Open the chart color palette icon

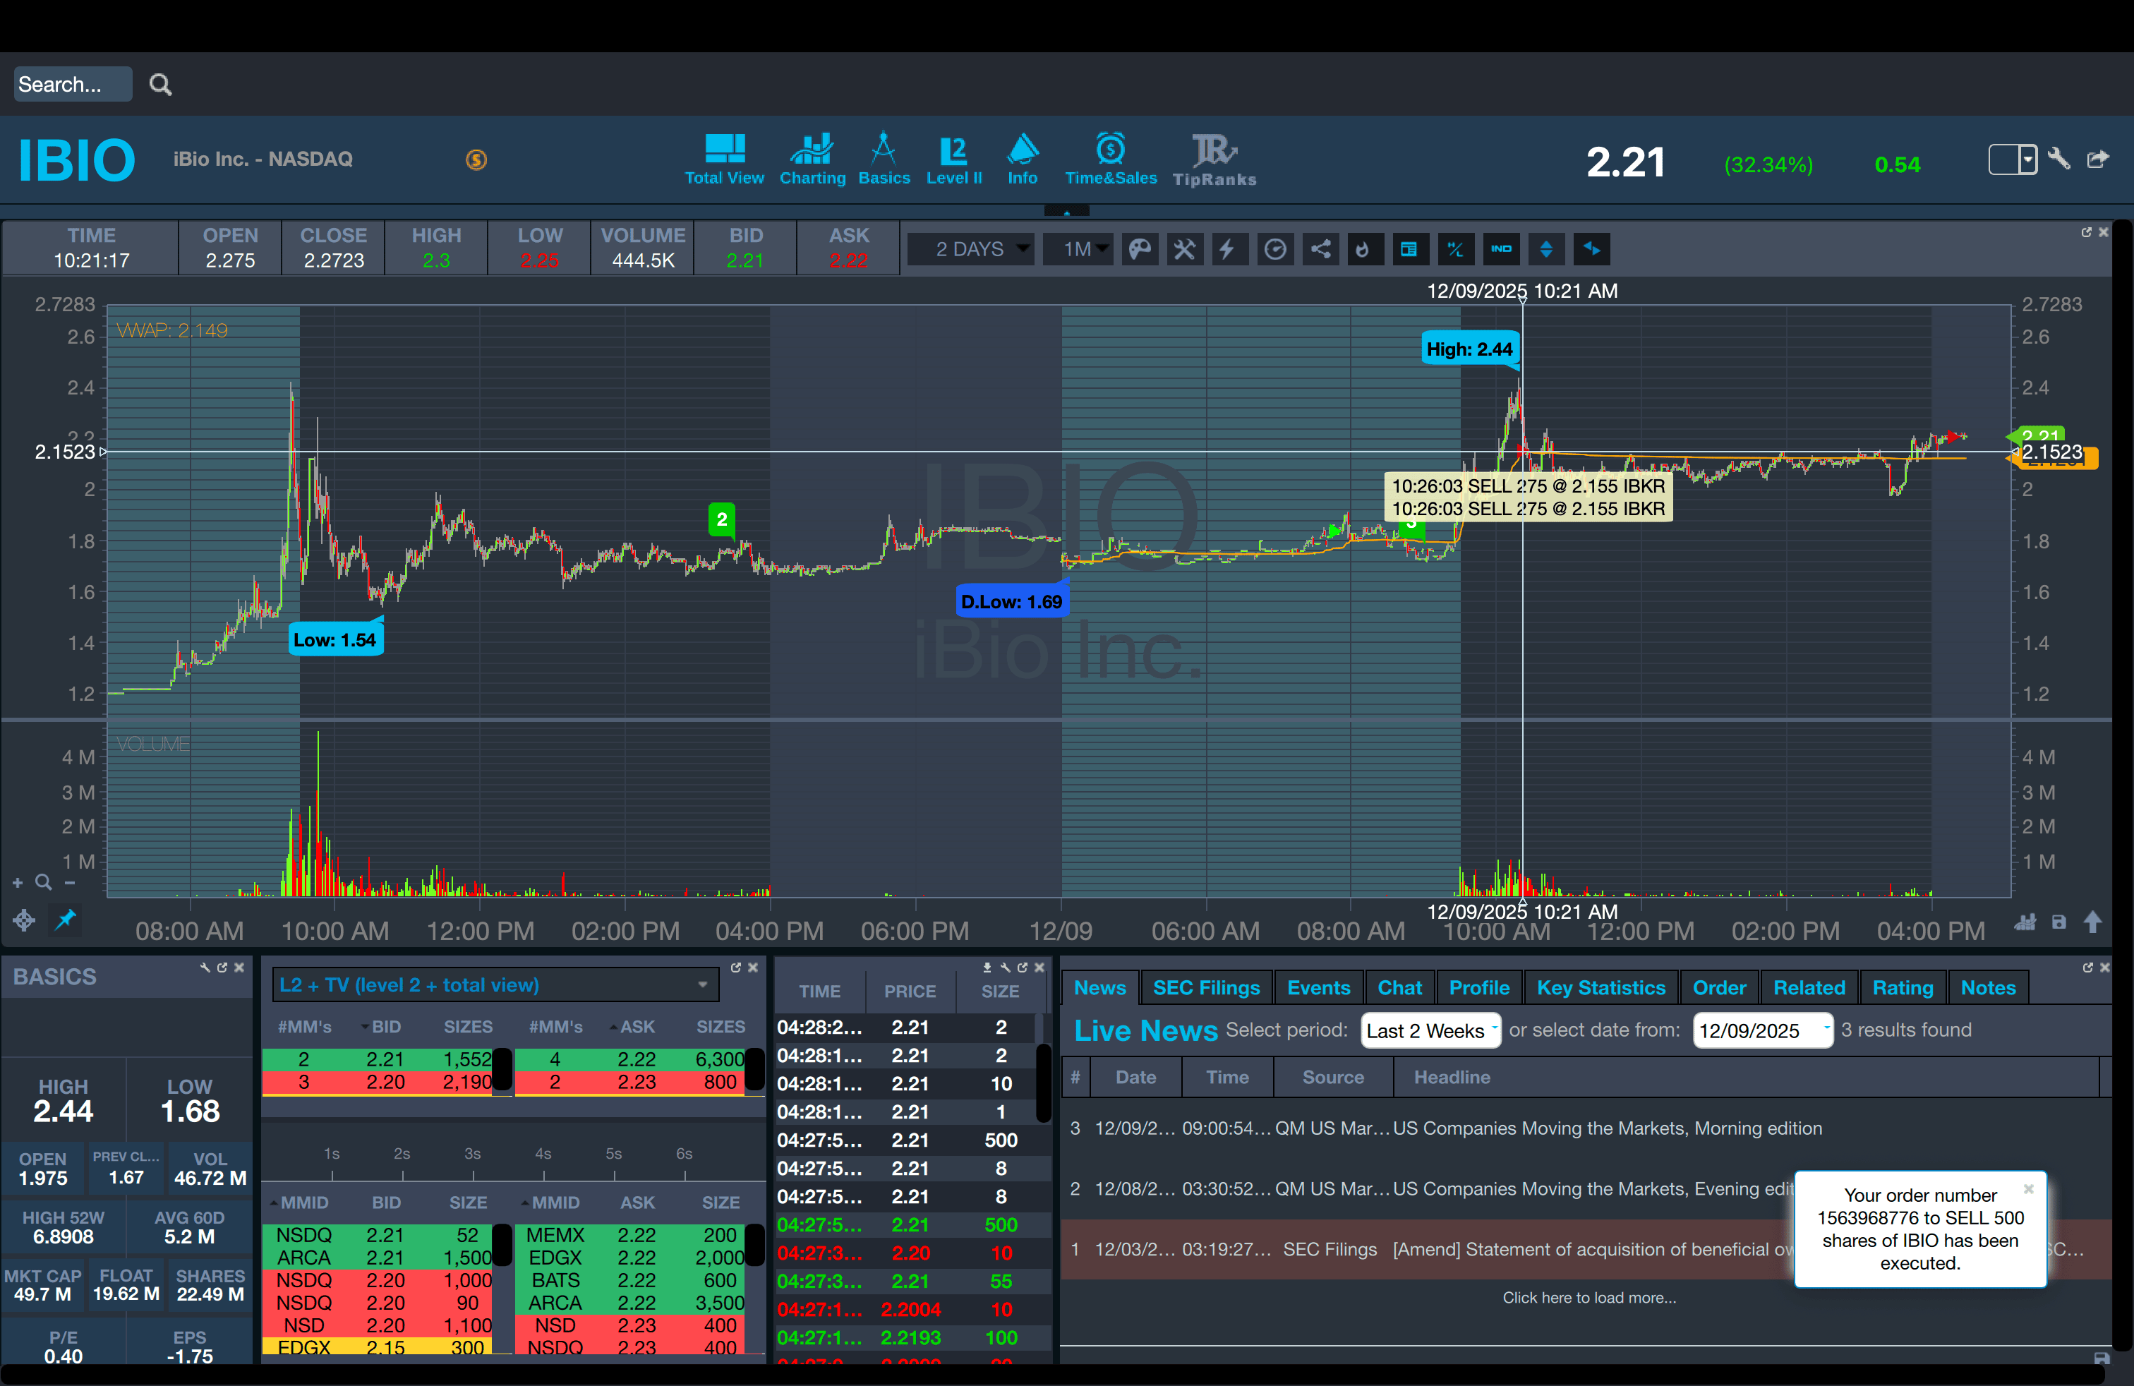[x=1140, y=249]
